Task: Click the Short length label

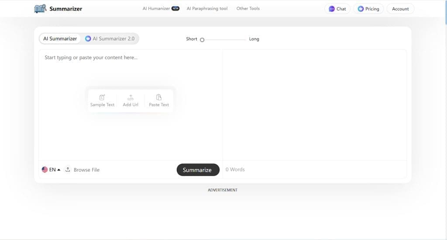Action: click(x=192, y=39)
